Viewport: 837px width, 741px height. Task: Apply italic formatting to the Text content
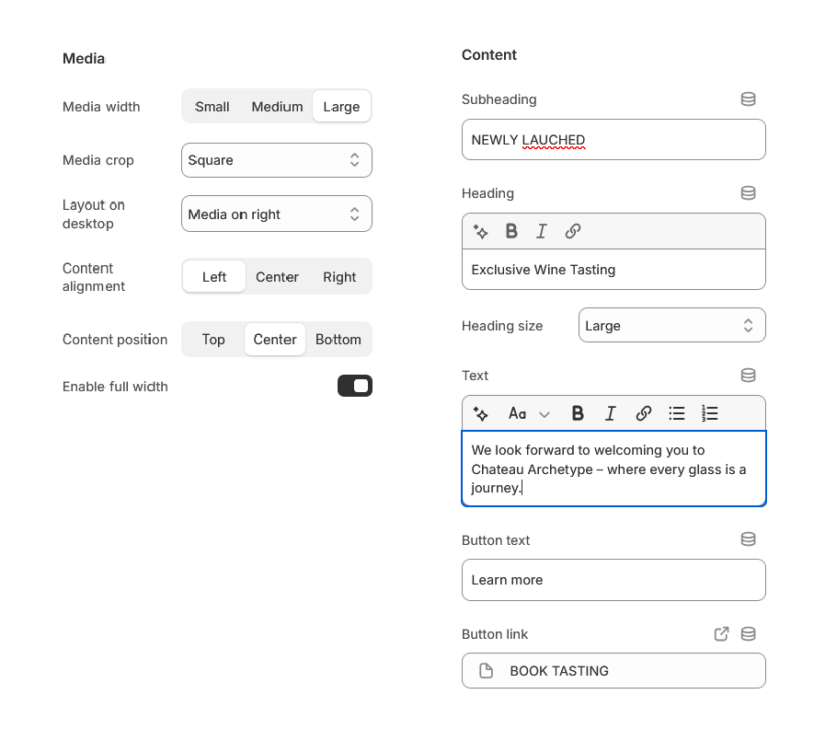[x=610, y=413]
